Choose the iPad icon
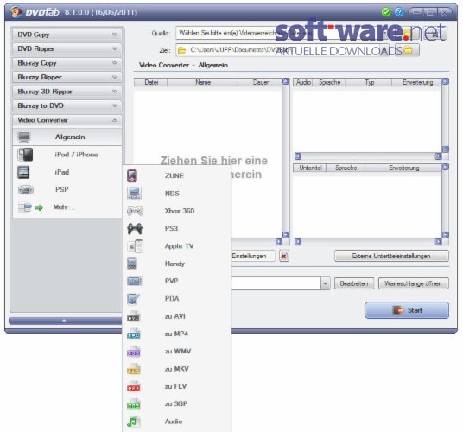The height and width of the screenshot is (432, 463). pyautogui.click(x=23, y=172)
